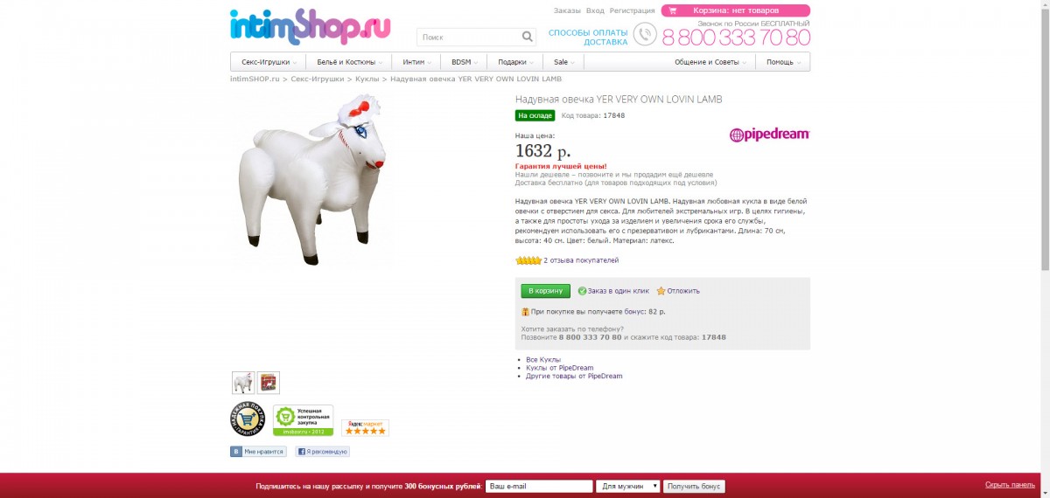The height and width of the screenshot is (498, 1050).
Task: Click the Pipedream brand logo
Action: 770,135
